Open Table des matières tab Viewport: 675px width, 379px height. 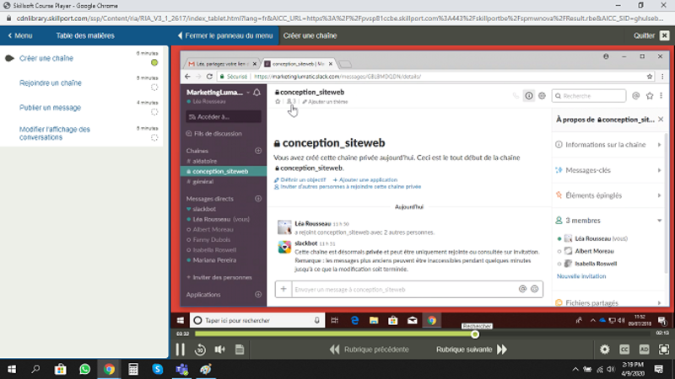(85, 35)
